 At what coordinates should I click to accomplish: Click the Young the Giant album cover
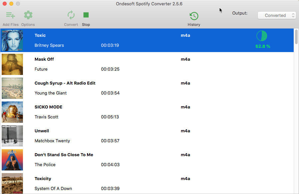point(12,88)
